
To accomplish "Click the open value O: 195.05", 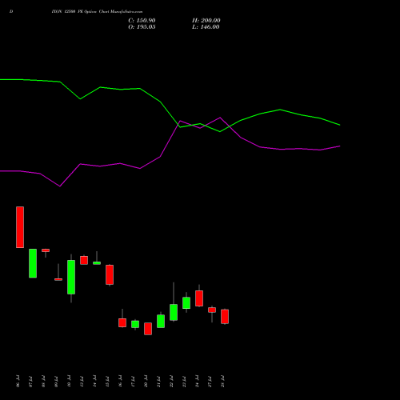I will point(142,27).
